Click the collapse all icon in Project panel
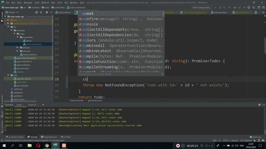Viewport: 266px width, 149px height. (x=41, y=12)
